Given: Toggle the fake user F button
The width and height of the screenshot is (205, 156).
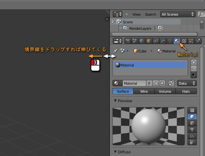Looking at the screenshot, I should tap(149, 83).
